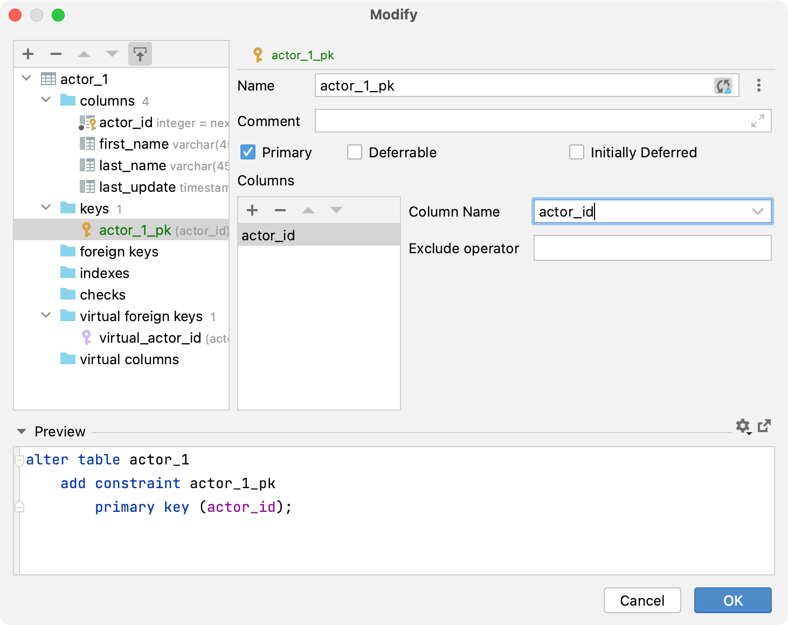
Task: Add a new key using the plus icon
Action: pos(27,54)
